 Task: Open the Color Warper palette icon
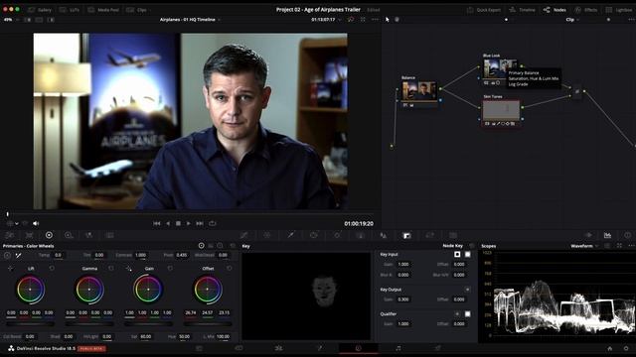267,235
